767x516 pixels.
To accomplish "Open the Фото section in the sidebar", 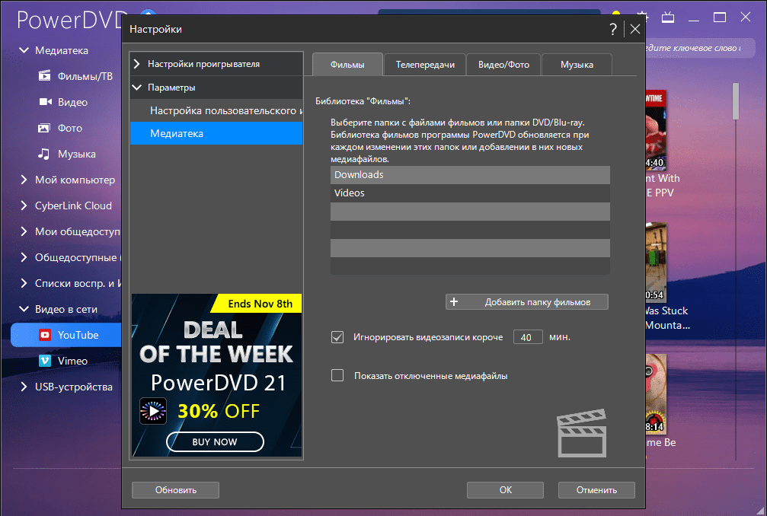I will (x=60, y=128).
